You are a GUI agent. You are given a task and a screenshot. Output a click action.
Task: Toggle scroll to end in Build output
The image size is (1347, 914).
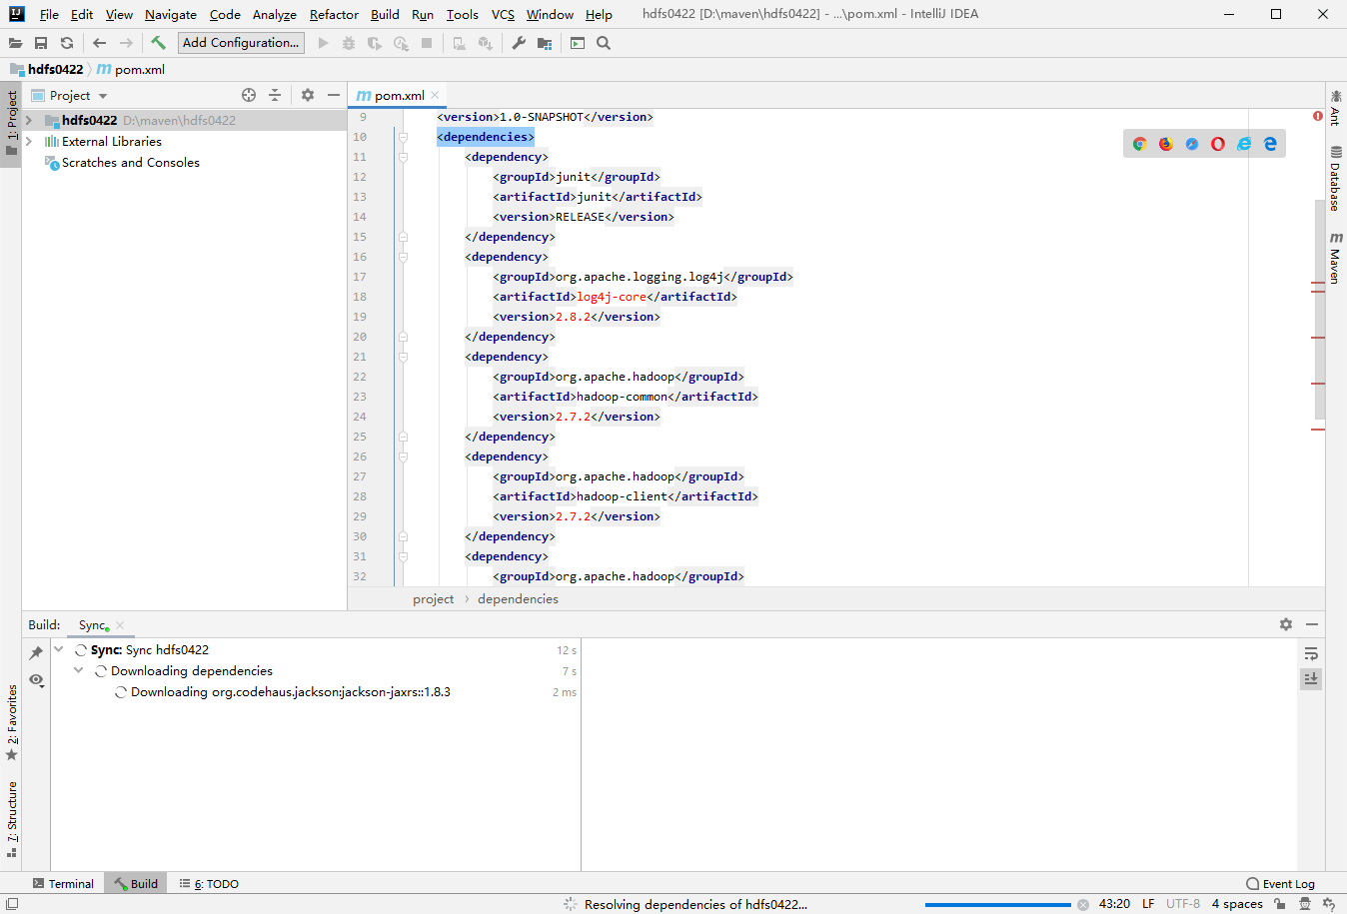(x=1311, y=679)
